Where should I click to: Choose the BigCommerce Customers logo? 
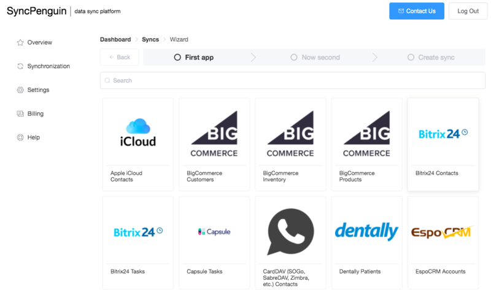click(214, 134)
